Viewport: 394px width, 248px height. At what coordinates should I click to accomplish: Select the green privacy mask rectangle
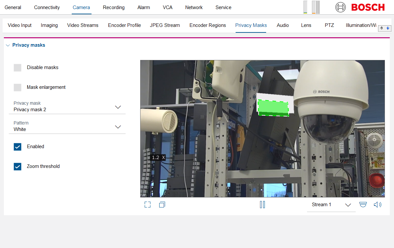(273, 107)
